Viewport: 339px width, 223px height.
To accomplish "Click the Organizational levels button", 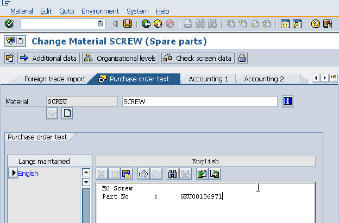I will point(120,58).
